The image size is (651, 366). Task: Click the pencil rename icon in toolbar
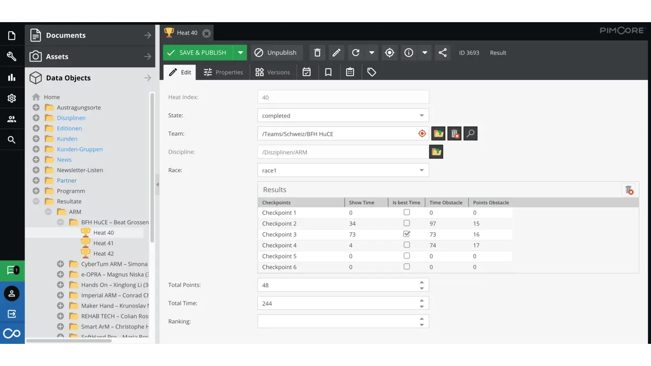point(336,53)
